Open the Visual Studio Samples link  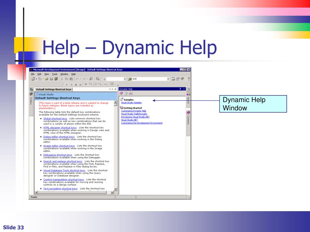click(x=131, y=103)
